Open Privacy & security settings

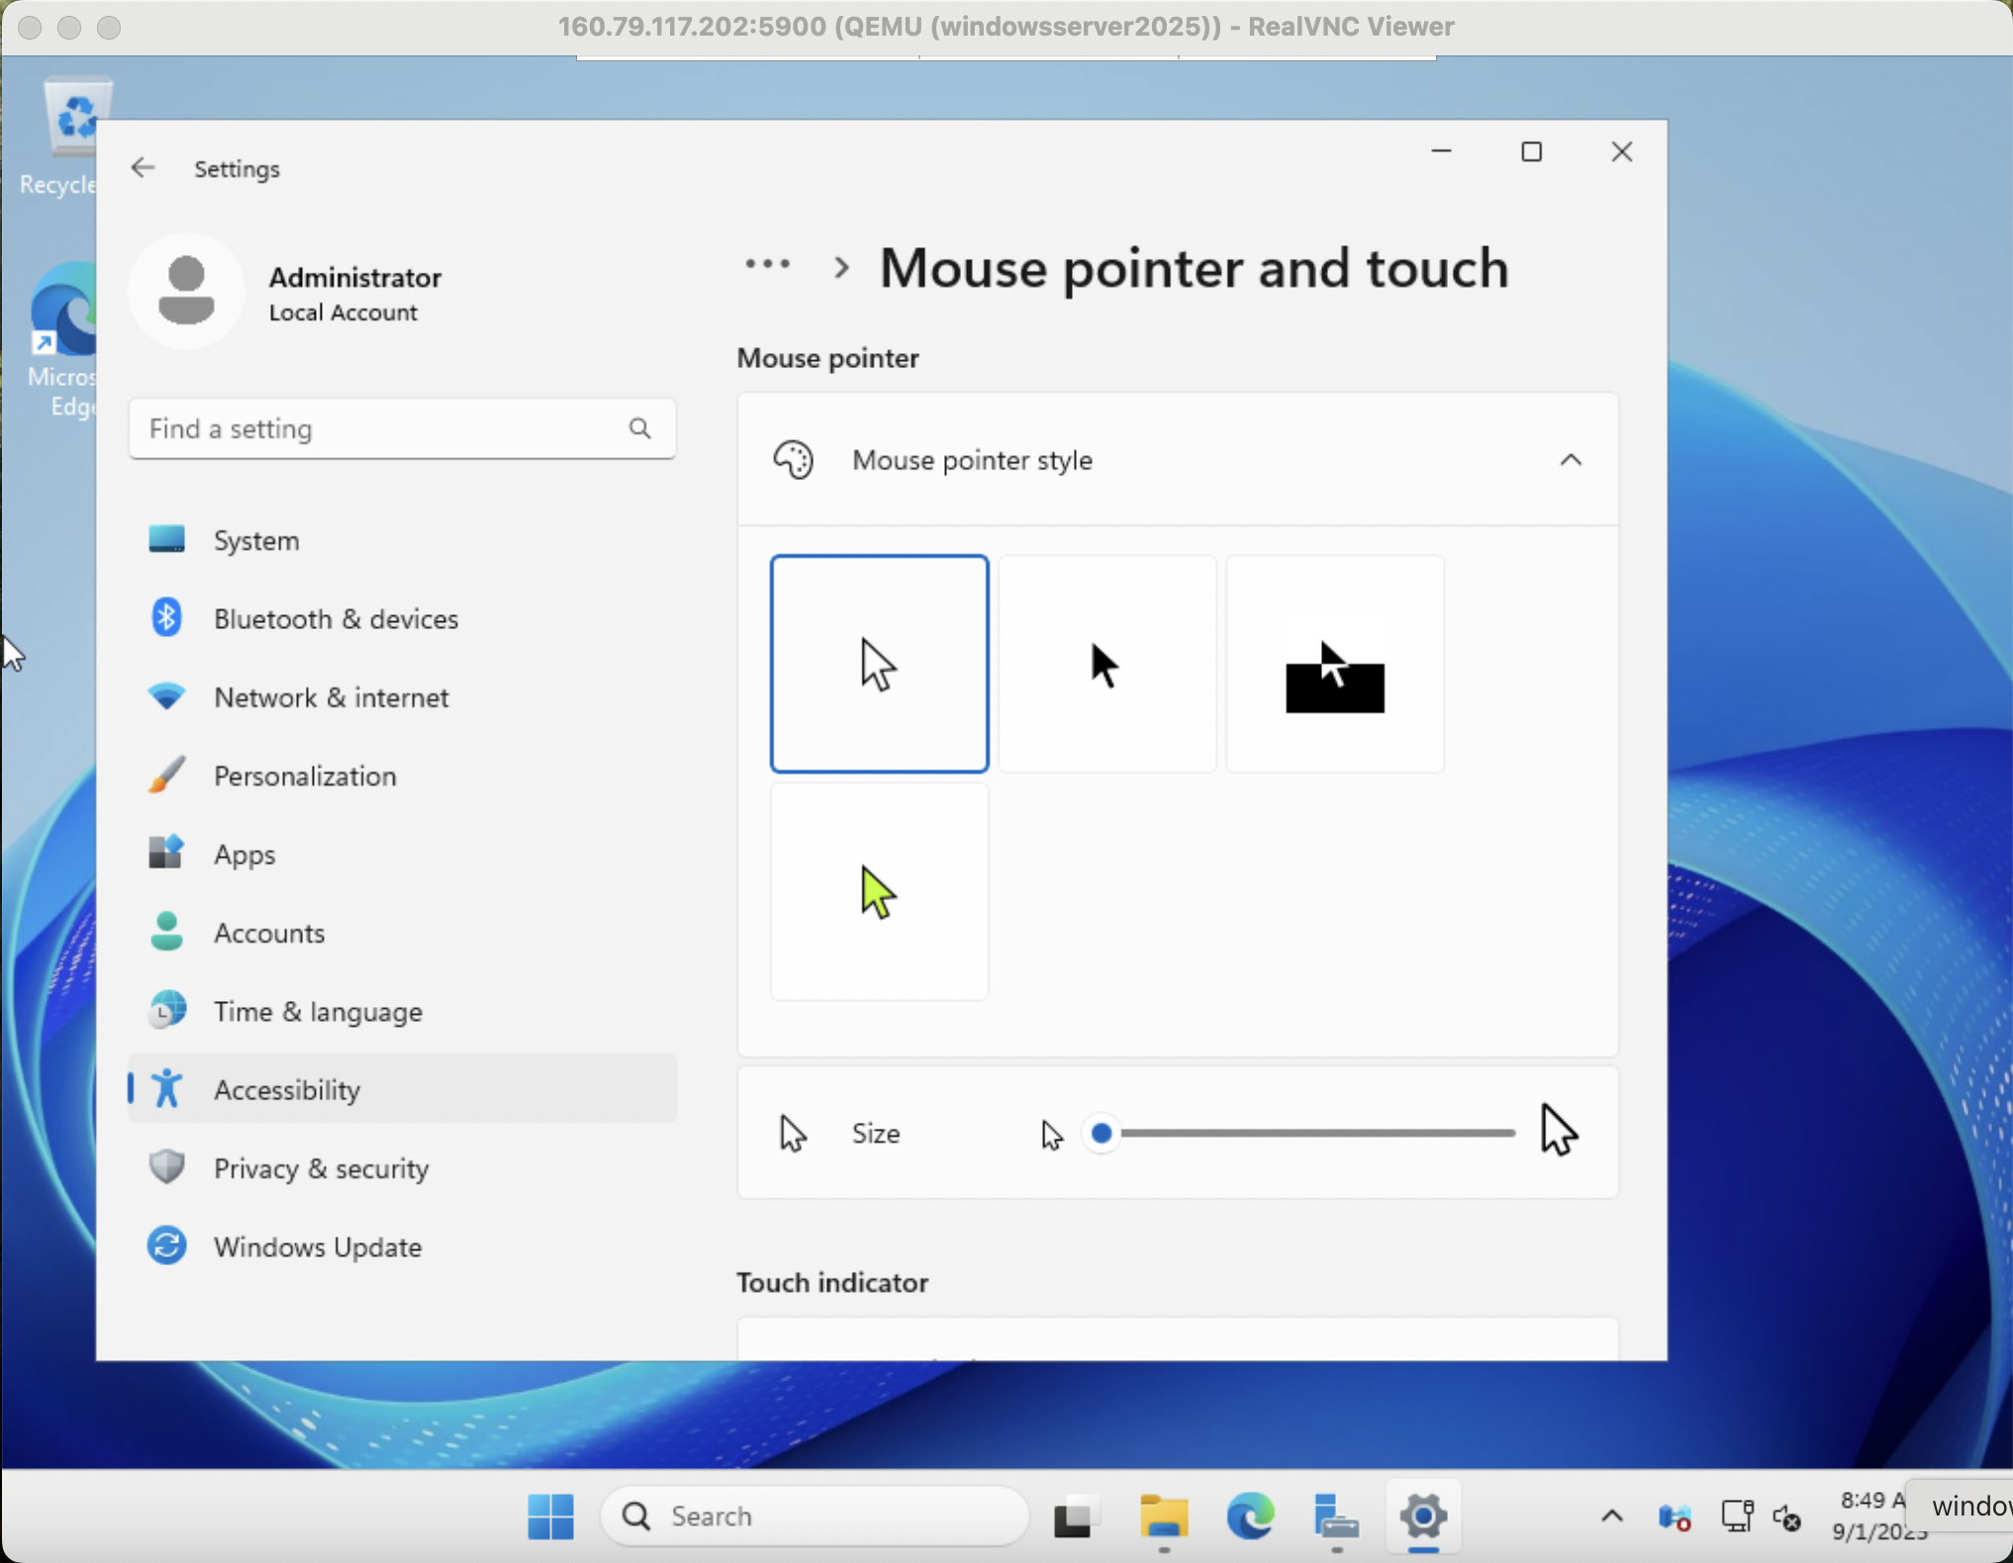321,1168
